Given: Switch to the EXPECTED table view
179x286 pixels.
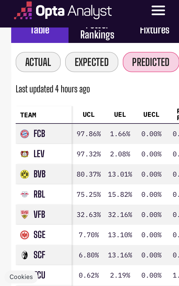Looking at the screenshot, I should [92, 62].
